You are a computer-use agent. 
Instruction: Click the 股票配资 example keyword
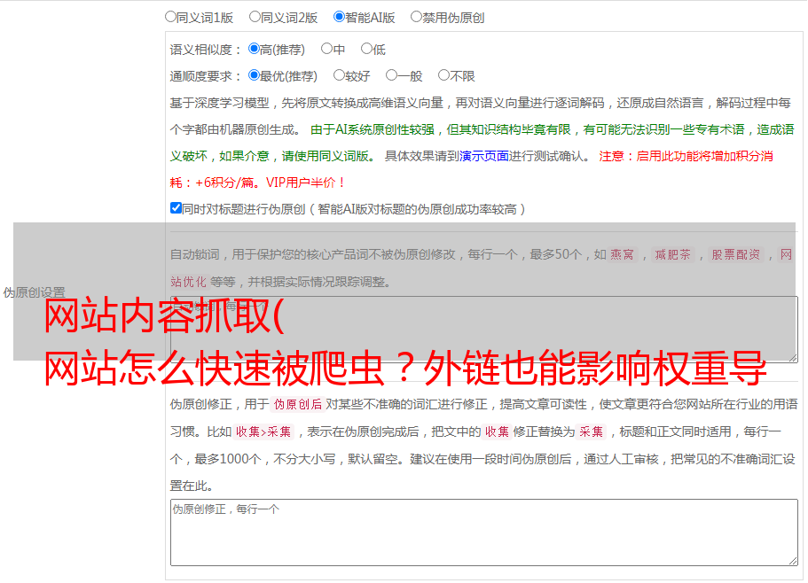click(735, 254)
